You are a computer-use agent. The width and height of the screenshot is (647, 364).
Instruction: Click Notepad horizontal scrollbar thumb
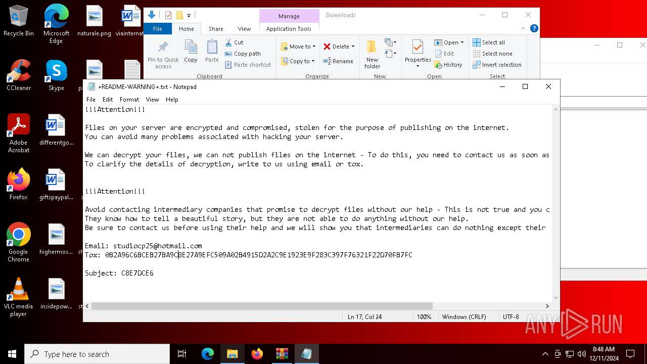click(262, 306)
